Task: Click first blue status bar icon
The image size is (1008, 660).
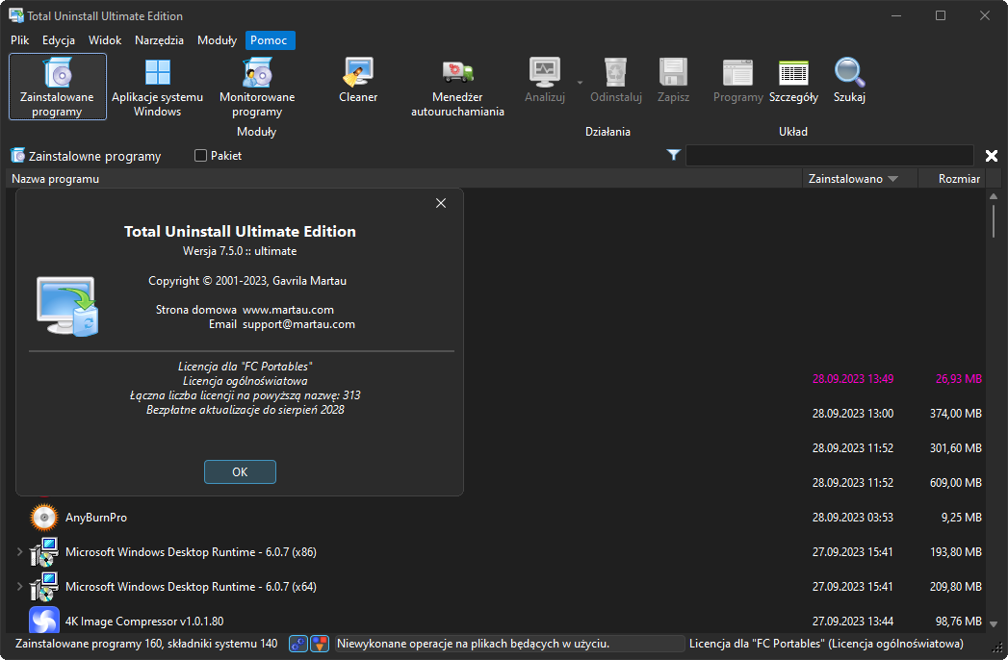Action: click(298, 644)
